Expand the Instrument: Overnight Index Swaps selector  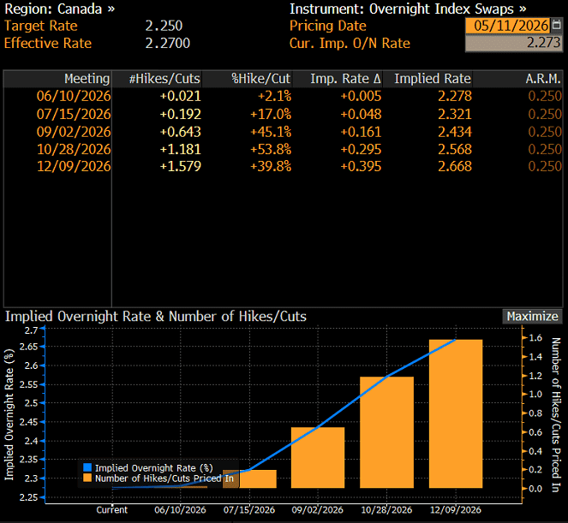coord(408,9)
